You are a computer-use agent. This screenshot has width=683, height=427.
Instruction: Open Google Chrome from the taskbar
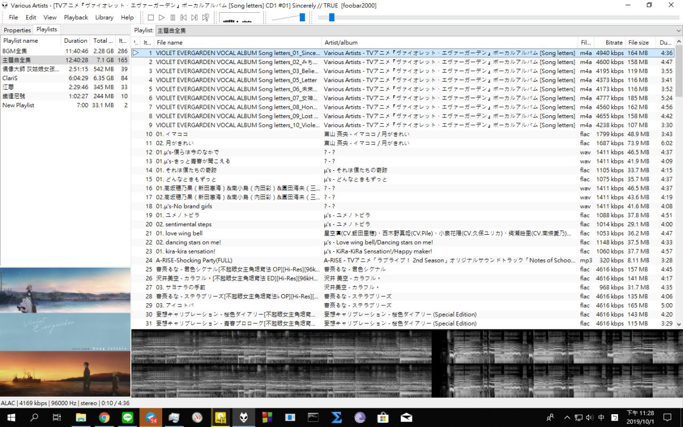[x=104, y=417]
